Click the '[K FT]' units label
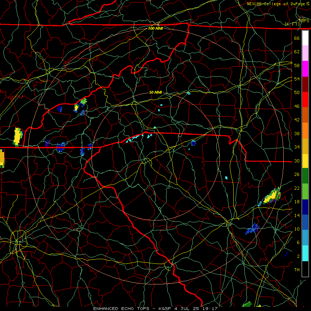 (x=292, y=24)
